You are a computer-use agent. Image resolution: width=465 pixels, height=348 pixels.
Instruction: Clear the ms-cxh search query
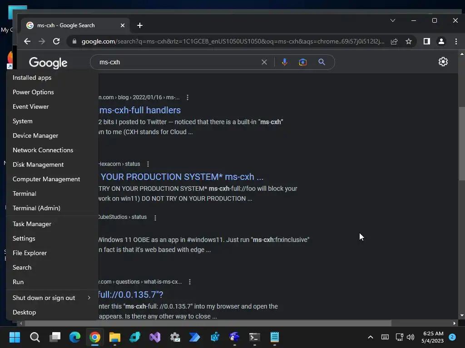coord(264,62)
